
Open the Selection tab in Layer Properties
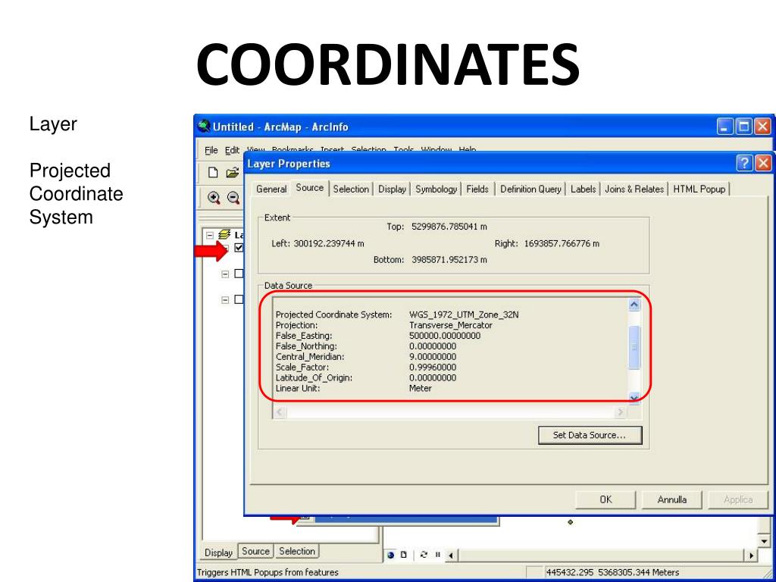coord(351,189)
